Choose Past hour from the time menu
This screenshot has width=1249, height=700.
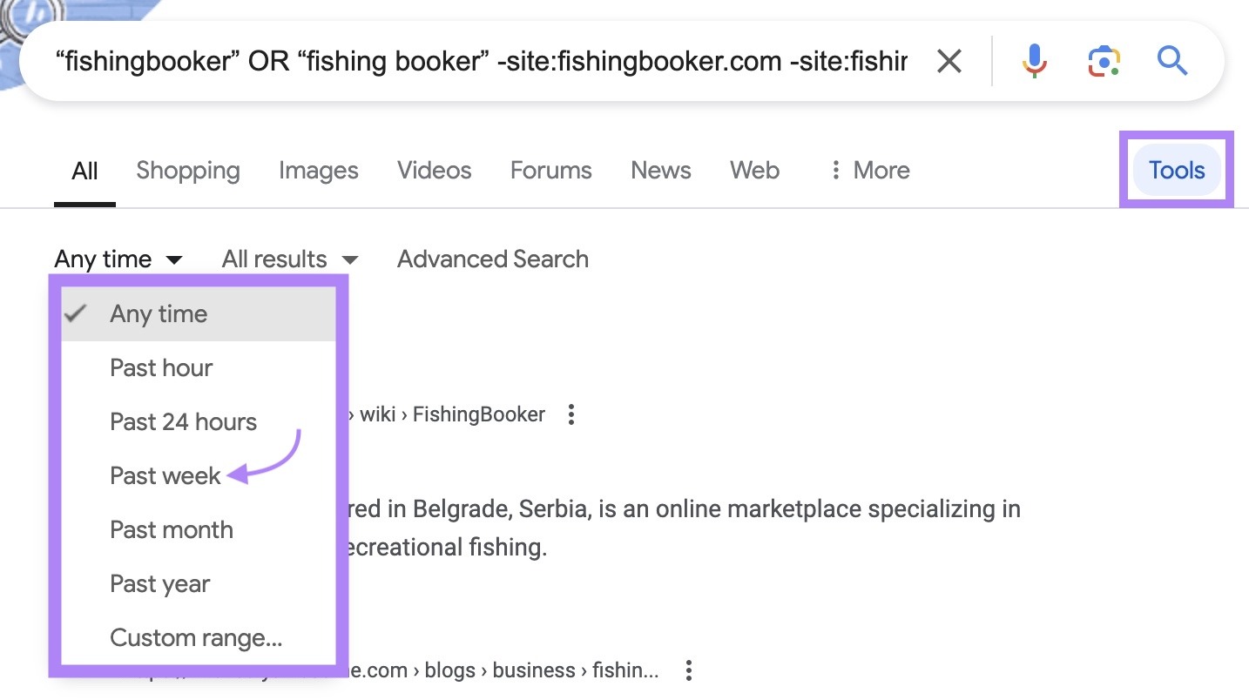click(161, 367)
